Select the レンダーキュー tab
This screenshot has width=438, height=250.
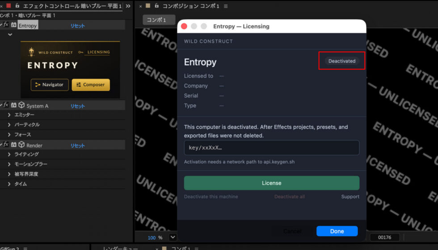pyautogui.click(x=120, y=248)
